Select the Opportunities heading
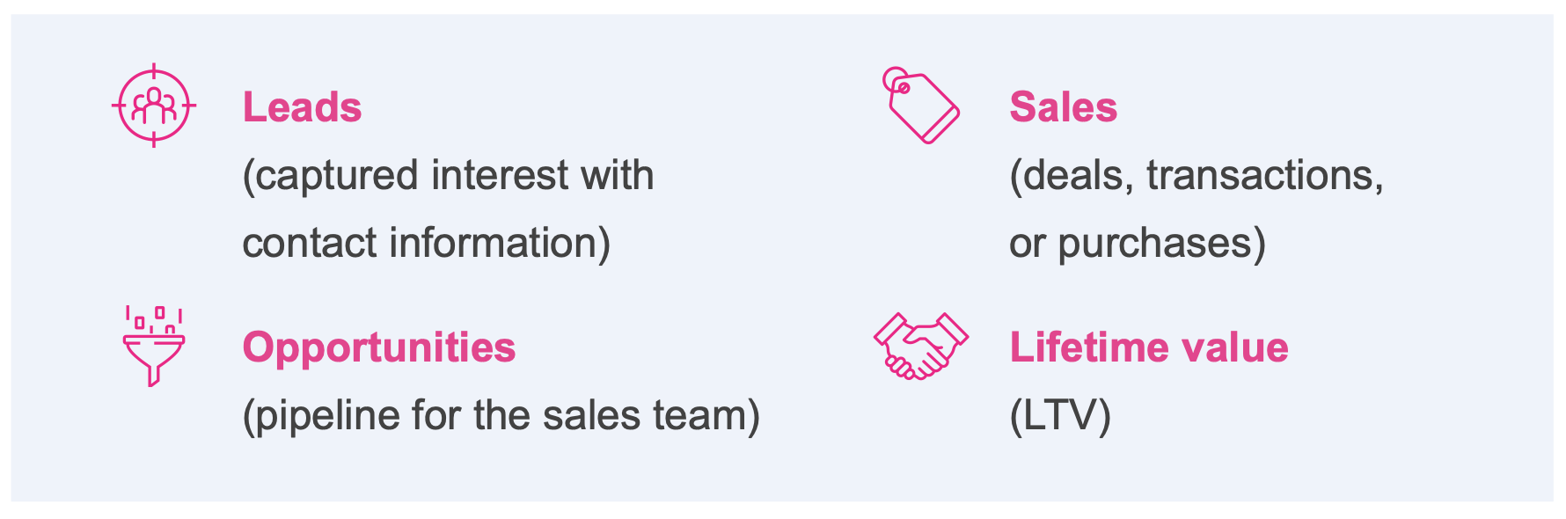The image size is (1566, 519). [379, 347]
